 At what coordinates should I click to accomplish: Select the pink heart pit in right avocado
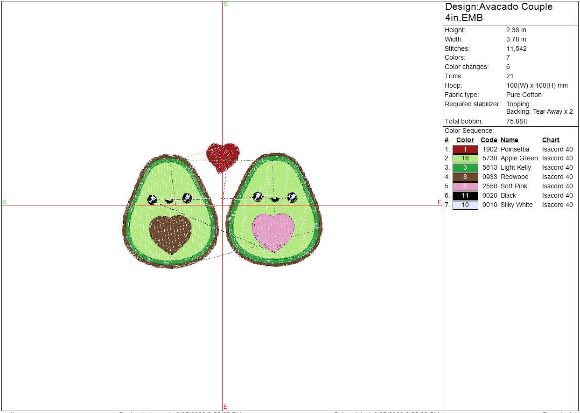point(273,231)
